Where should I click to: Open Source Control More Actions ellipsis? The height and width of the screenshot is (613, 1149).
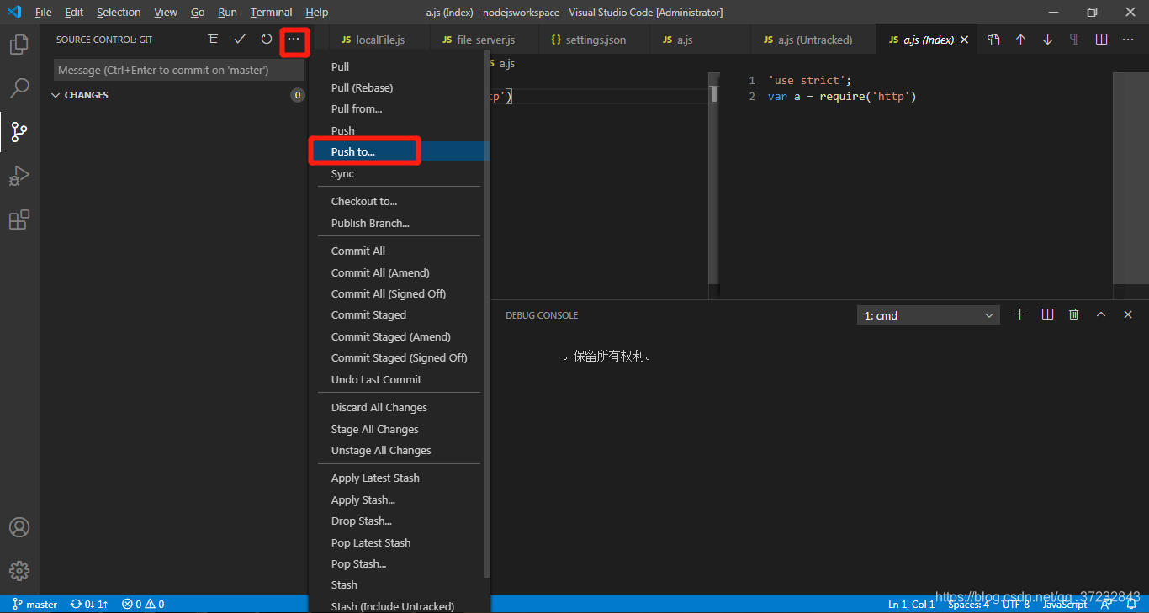point(294,40)
